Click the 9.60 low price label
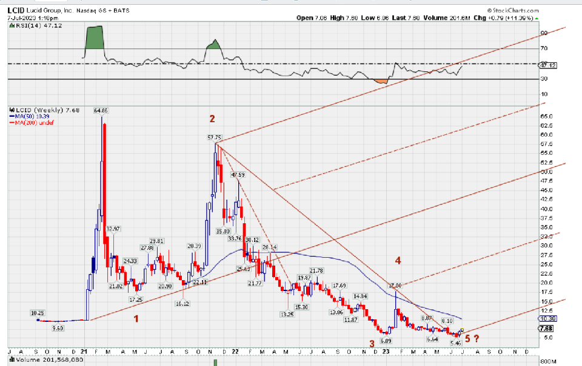 (x=58, y=328)
